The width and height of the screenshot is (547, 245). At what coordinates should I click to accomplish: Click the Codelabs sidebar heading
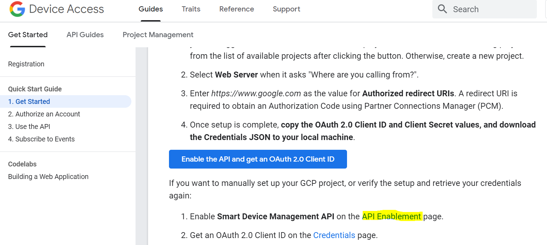22,164
